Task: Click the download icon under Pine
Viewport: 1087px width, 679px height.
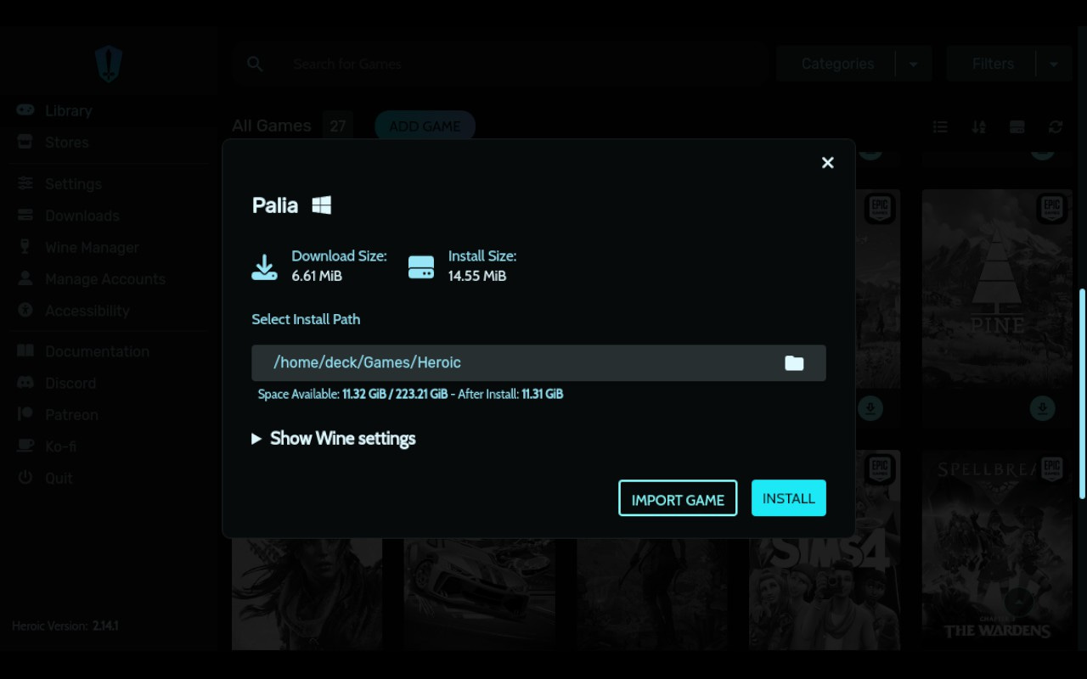Action: pyautogui.click(x=1042, y=408)
